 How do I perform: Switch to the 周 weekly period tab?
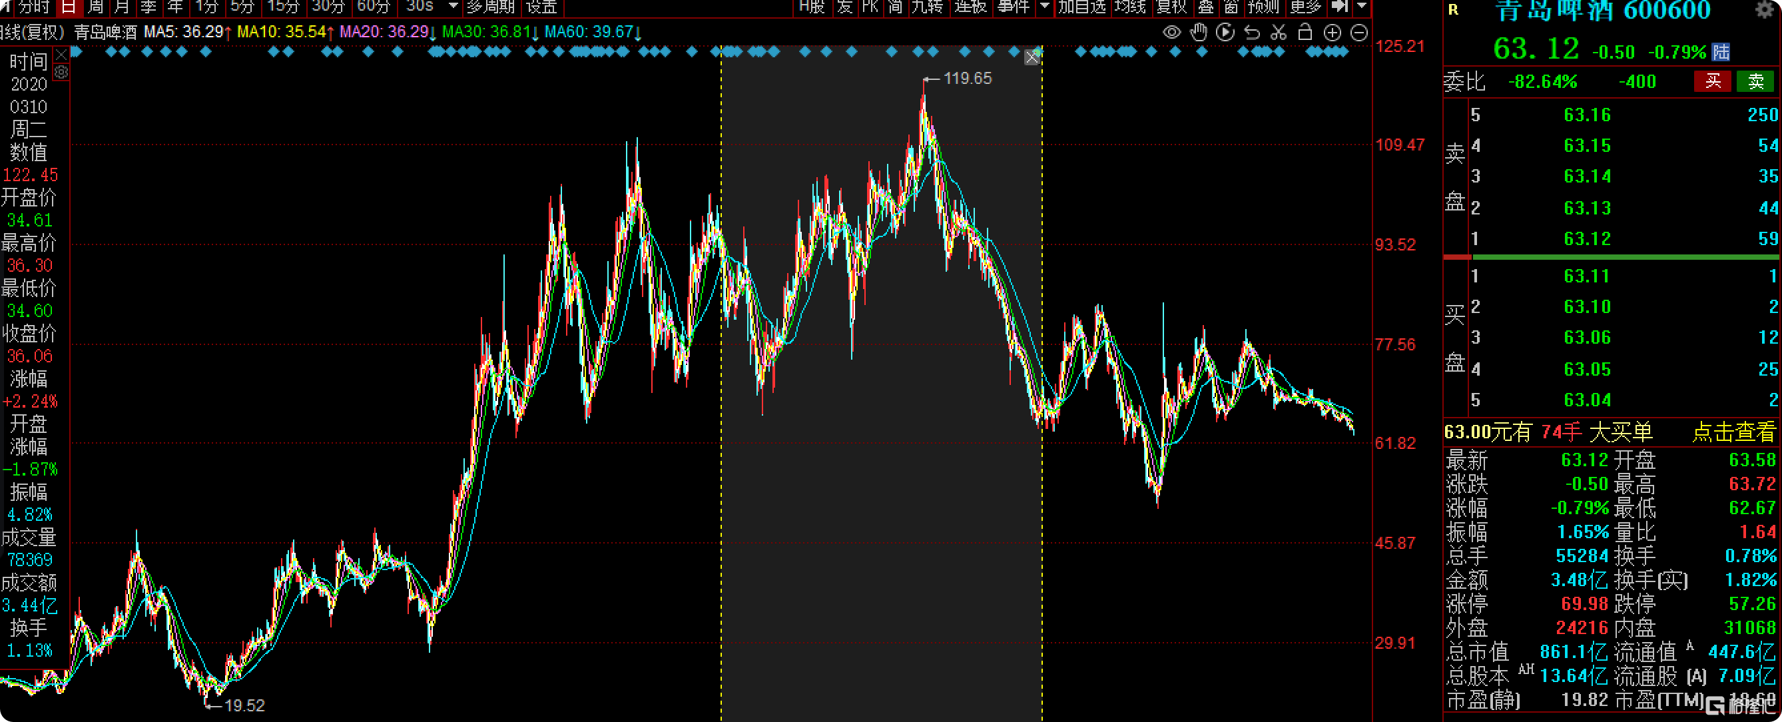click(x=95, y=7)
